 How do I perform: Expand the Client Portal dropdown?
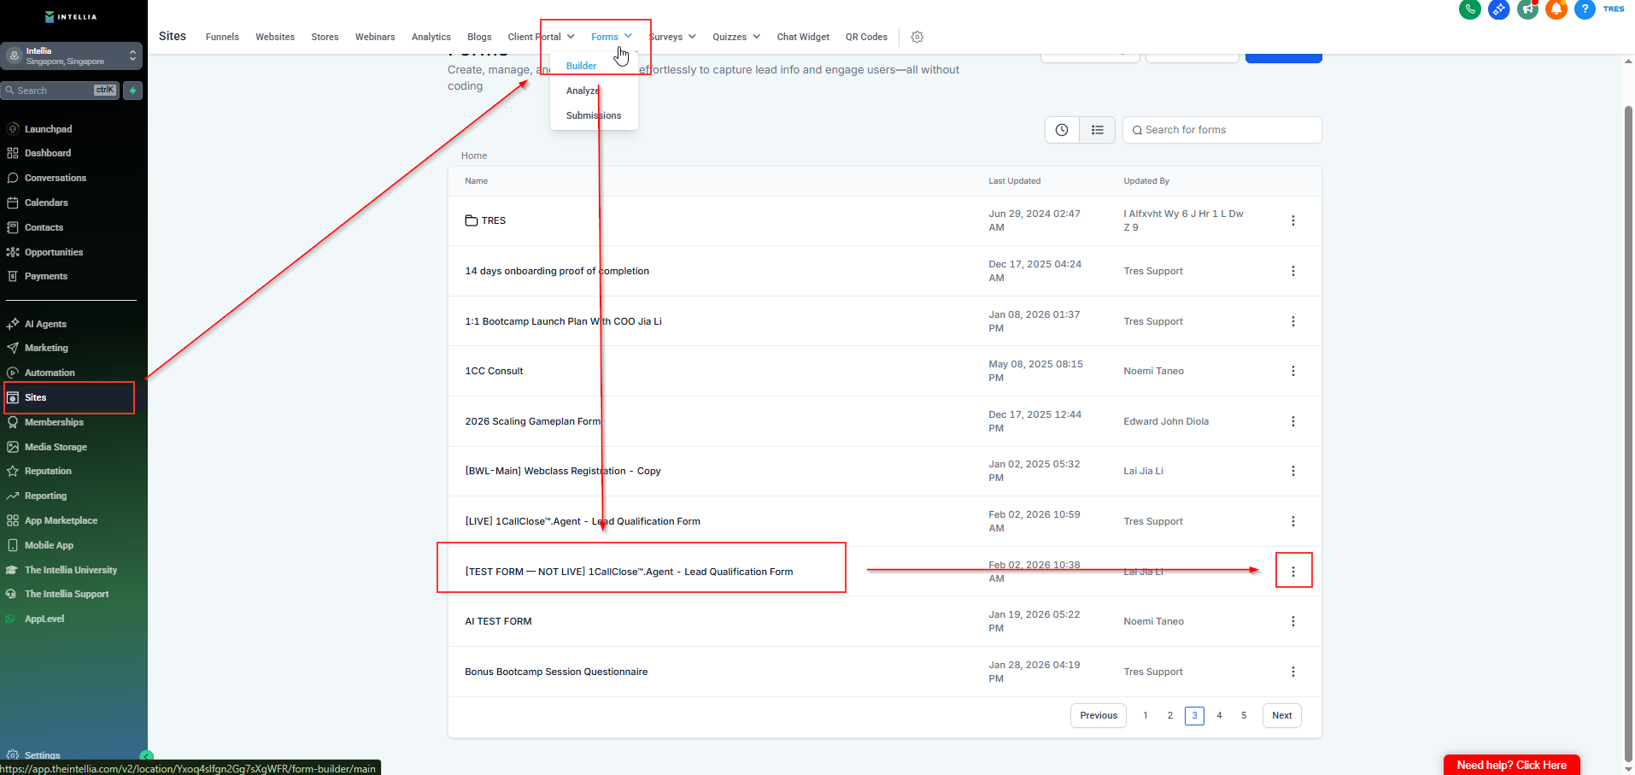tap(542, 37)
